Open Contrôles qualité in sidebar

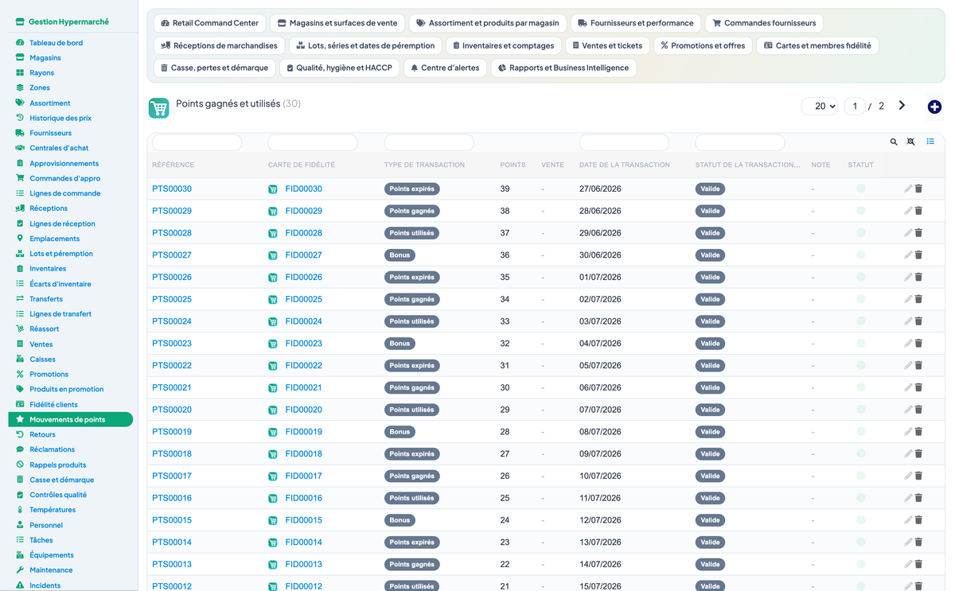click(x=58, y=495)
